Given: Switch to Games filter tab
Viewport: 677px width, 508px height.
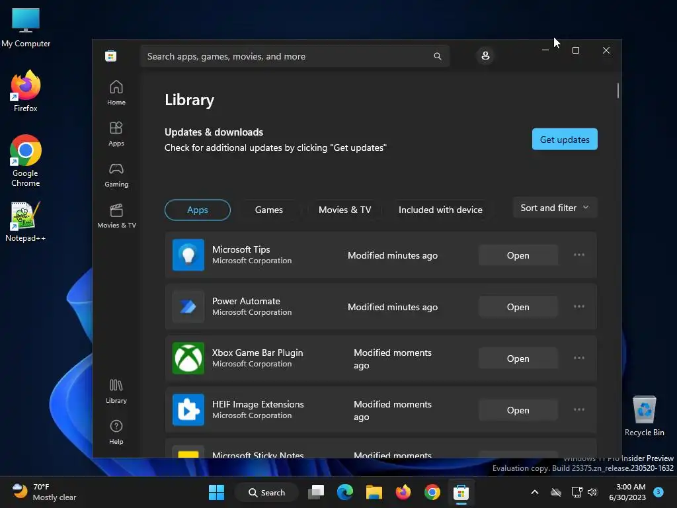Looking at the screenshot, I should coord(268,210).
